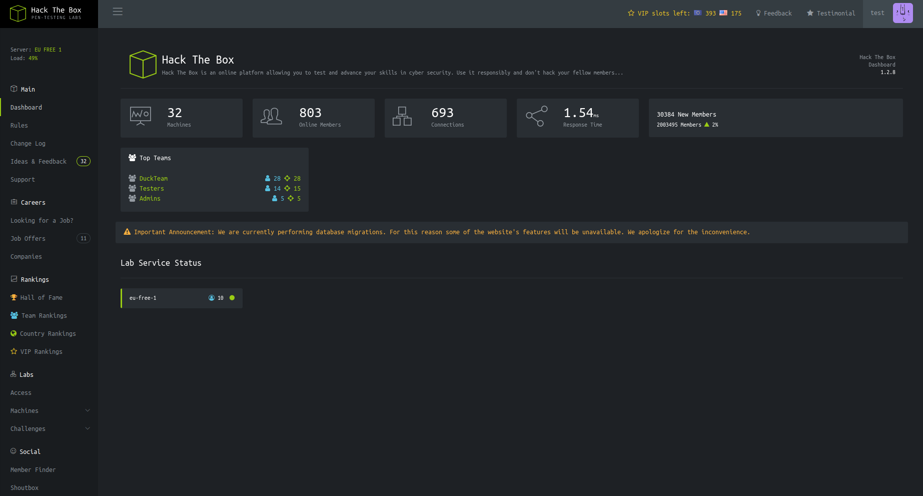923x496 pixels.
Task: Click the Team Rankings people icon
Action: pos(14,315)
